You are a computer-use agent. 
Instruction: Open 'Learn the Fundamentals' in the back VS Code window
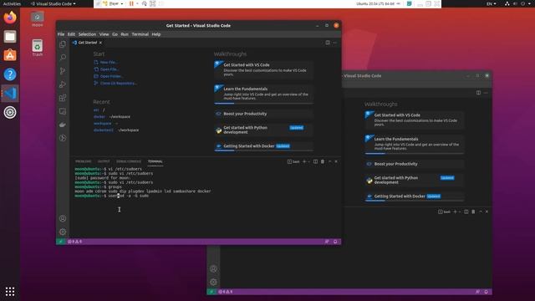(x=415, y=144)
